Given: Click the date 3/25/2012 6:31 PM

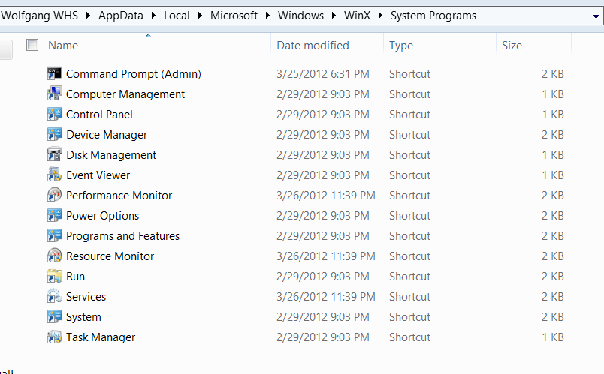Looking at the screenshot, I should 323,73.
